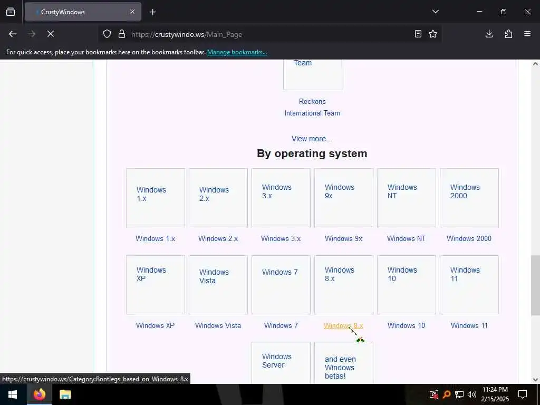Open the Reckons International Team link
Image resolution: width=540 pixels, height=405 pixels.
click(x=312, y=107)
